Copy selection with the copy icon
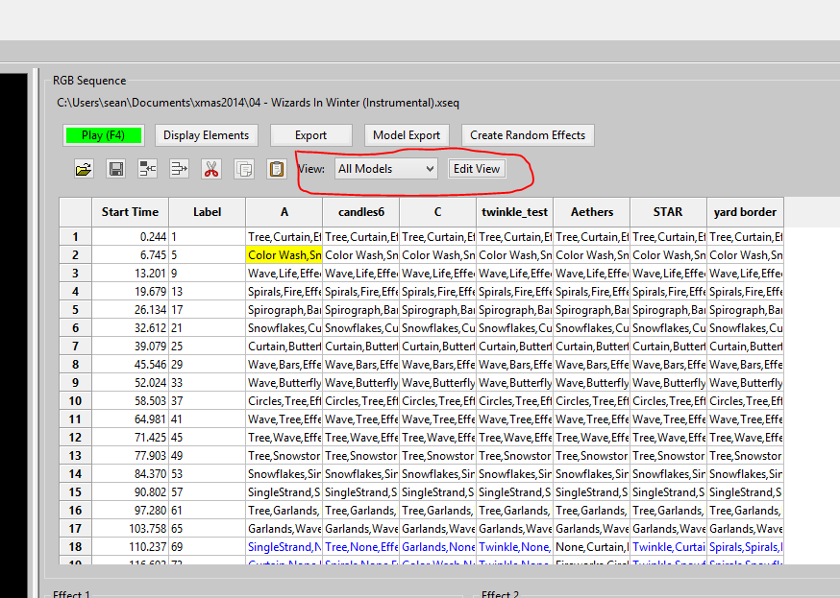 click(244, 169)
